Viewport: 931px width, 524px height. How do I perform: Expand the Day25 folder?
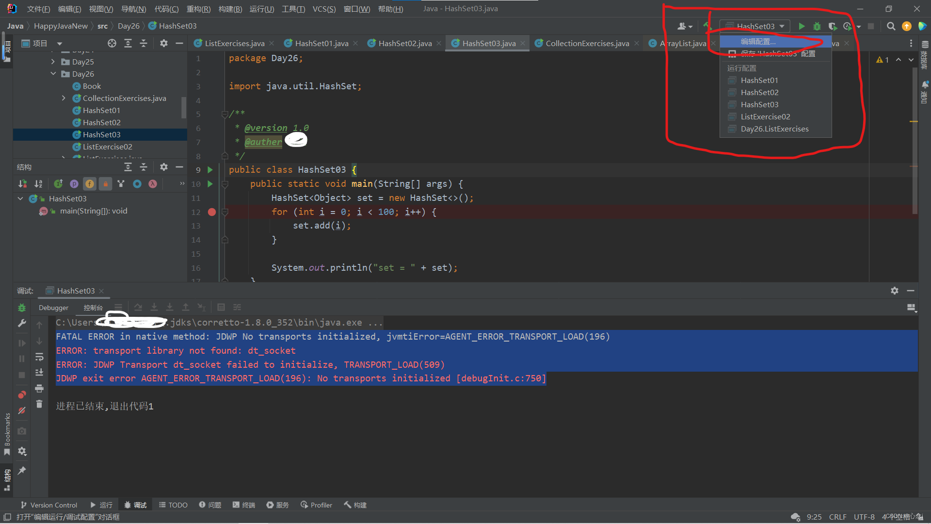53,62
